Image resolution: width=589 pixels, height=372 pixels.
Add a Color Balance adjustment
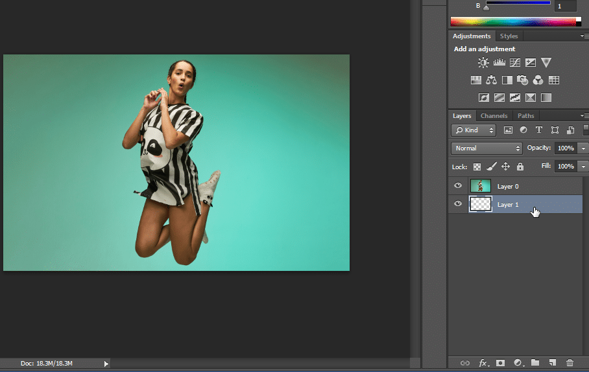(491, 80)
